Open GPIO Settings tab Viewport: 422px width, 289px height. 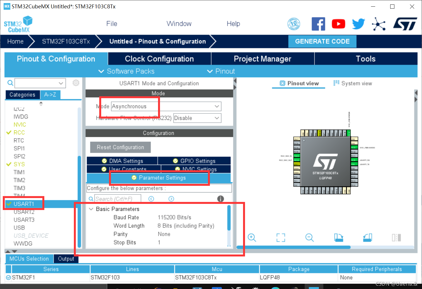(x=194, y=161)
